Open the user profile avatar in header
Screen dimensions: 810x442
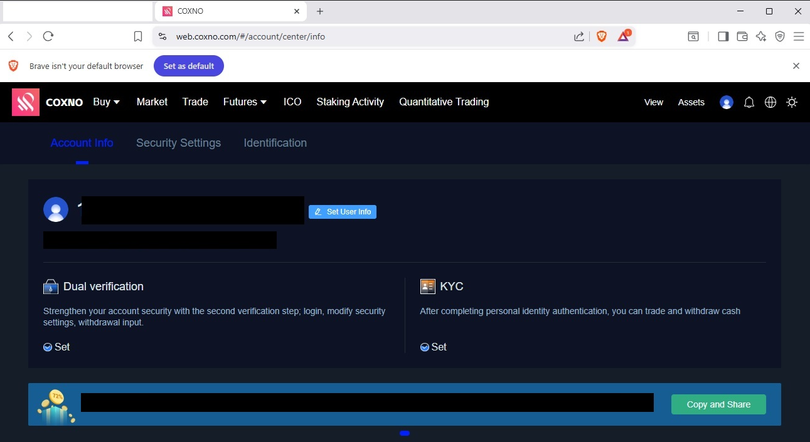click(727, 102)
